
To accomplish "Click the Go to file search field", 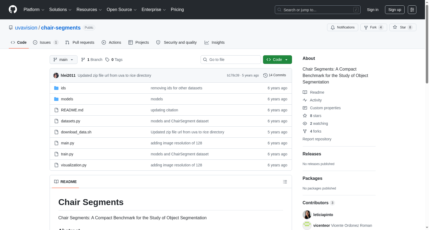I will (231, 60).
